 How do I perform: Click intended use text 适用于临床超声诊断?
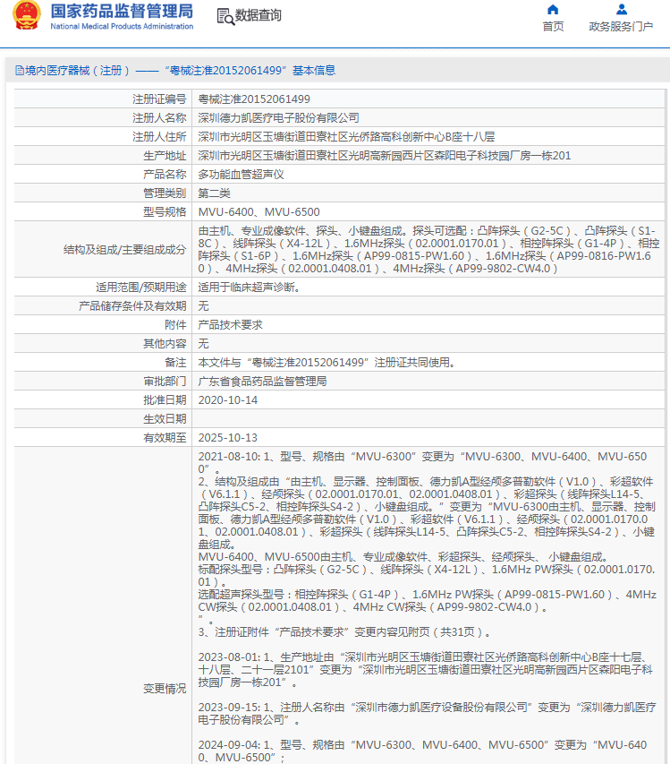[x=249, y=288]
